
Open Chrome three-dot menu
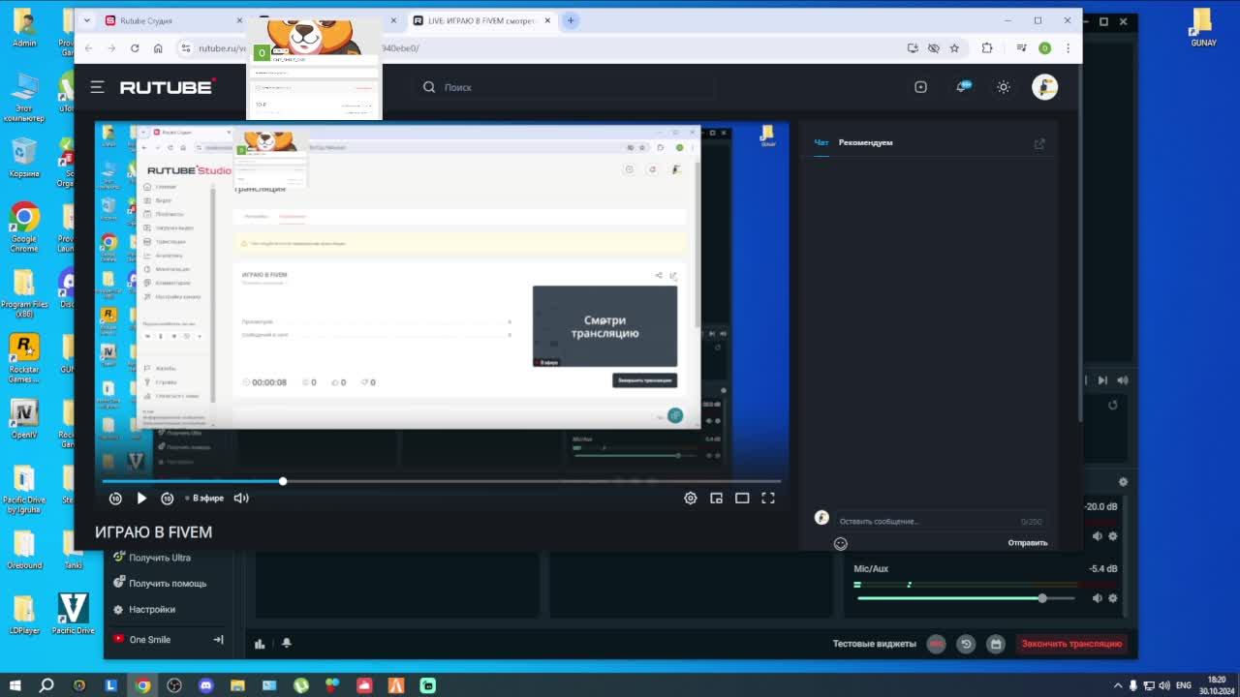point(1068,48)
